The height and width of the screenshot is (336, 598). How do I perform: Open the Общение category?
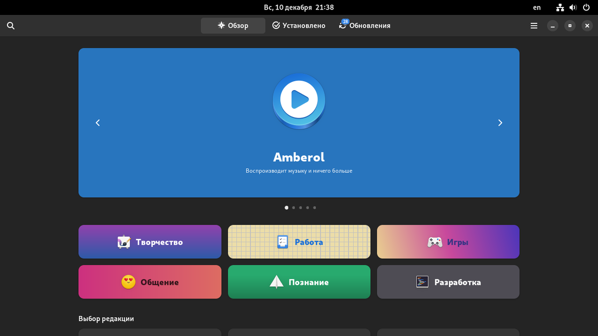click(x=149, y=282)
